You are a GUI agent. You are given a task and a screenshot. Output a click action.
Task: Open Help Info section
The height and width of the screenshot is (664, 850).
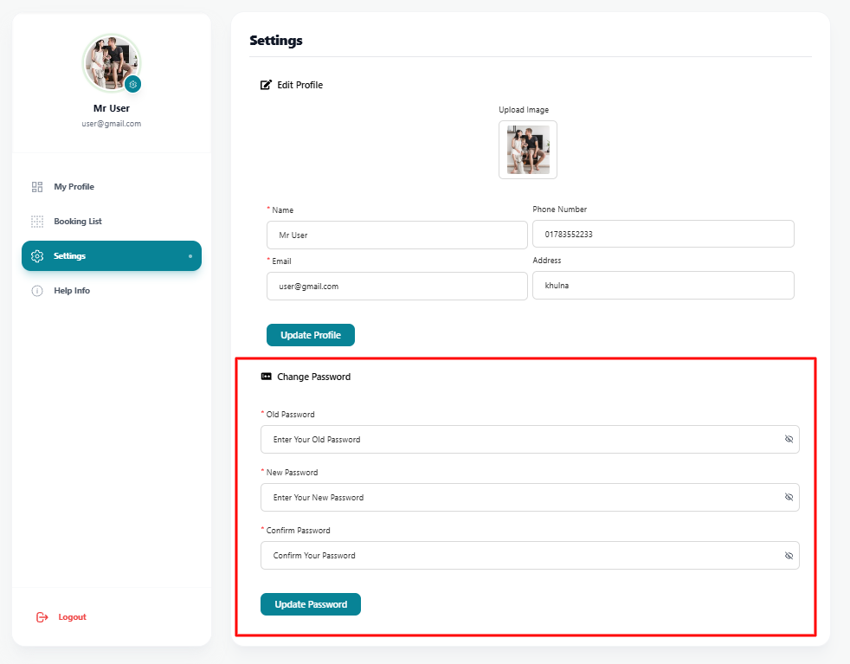pos(112,291)
